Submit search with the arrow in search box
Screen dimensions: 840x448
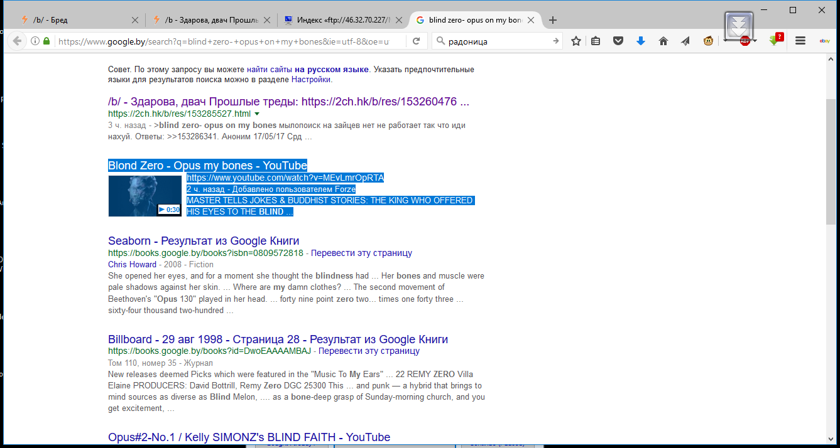click(556, 41)
